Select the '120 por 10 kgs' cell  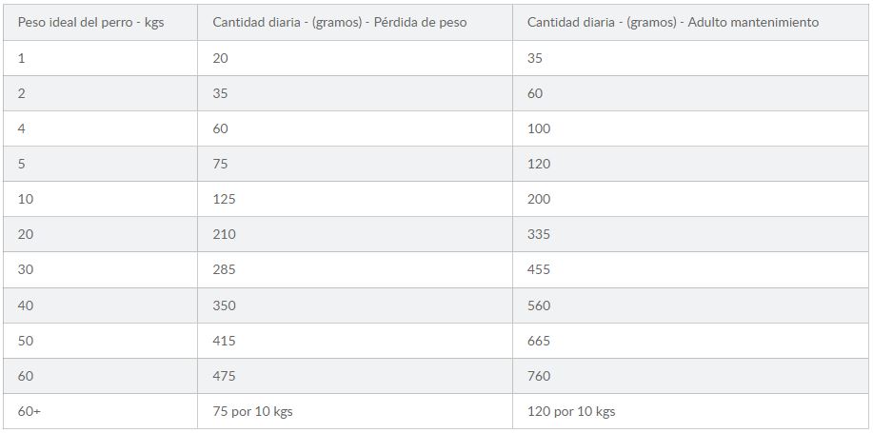(690, 412)
